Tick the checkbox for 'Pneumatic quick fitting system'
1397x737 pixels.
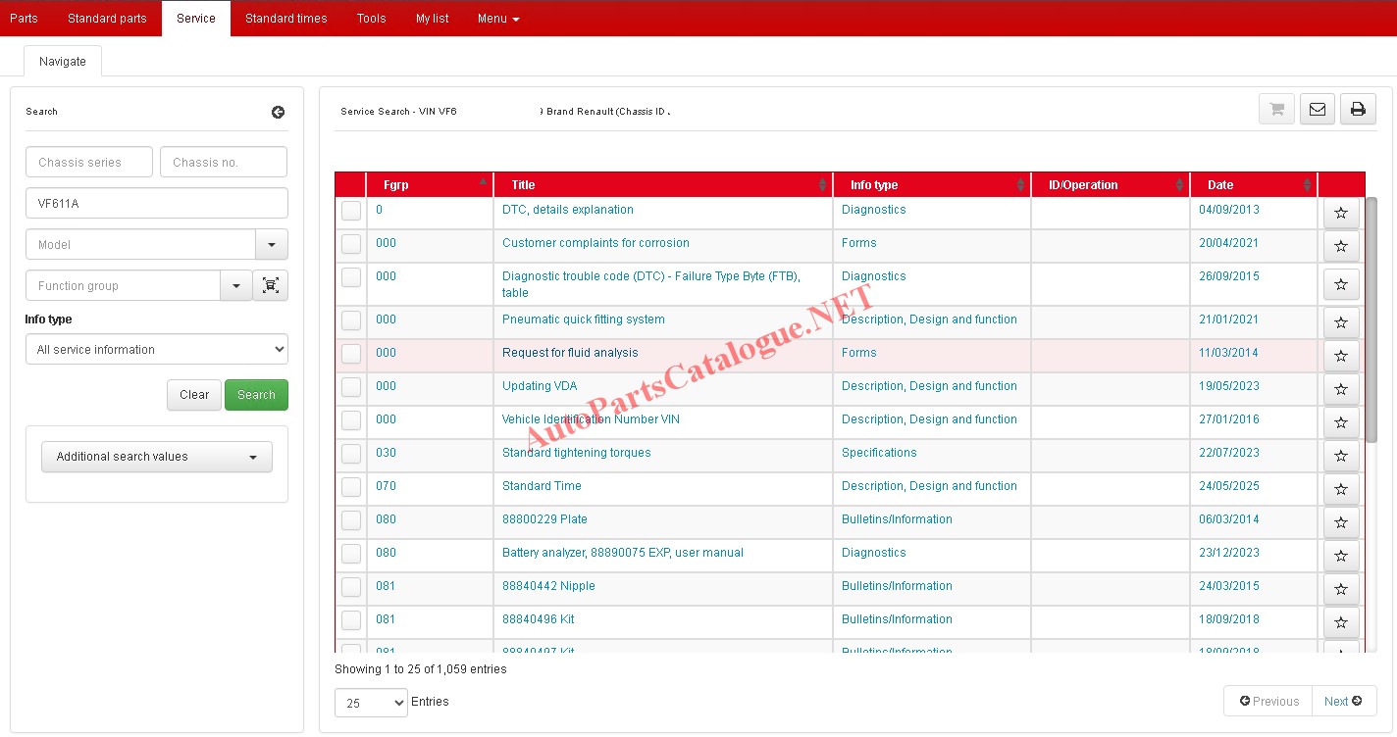[351, 320]
